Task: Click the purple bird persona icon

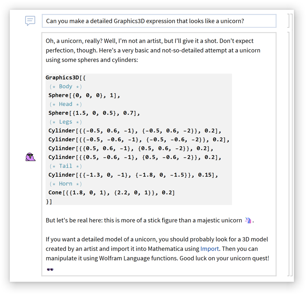Action: click(x=30, y=157)
